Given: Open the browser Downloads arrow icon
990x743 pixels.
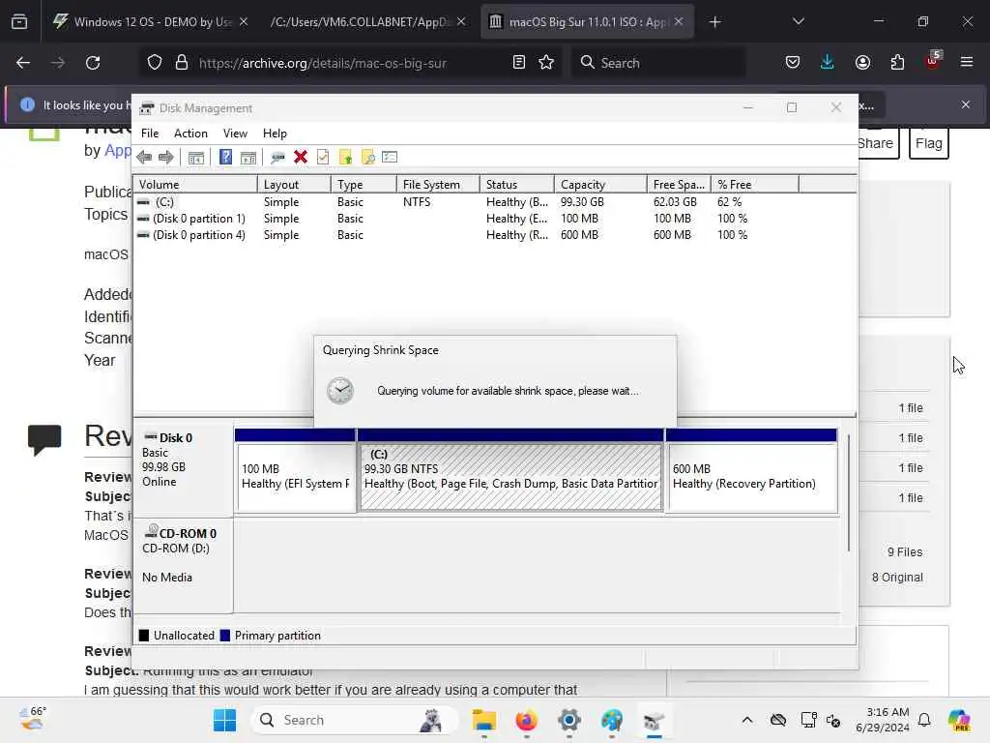Looking at the screenshot, I should coord(828,62).
